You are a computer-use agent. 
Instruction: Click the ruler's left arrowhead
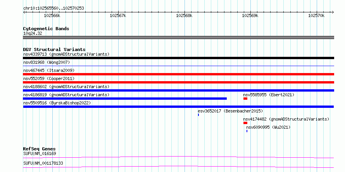click(24, 12)
